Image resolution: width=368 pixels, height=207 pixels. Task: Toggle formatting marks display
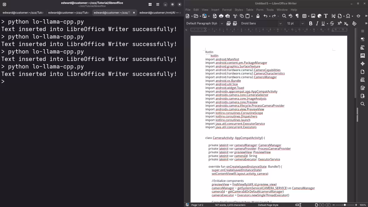pyautogui.click(x=297, y=16)
